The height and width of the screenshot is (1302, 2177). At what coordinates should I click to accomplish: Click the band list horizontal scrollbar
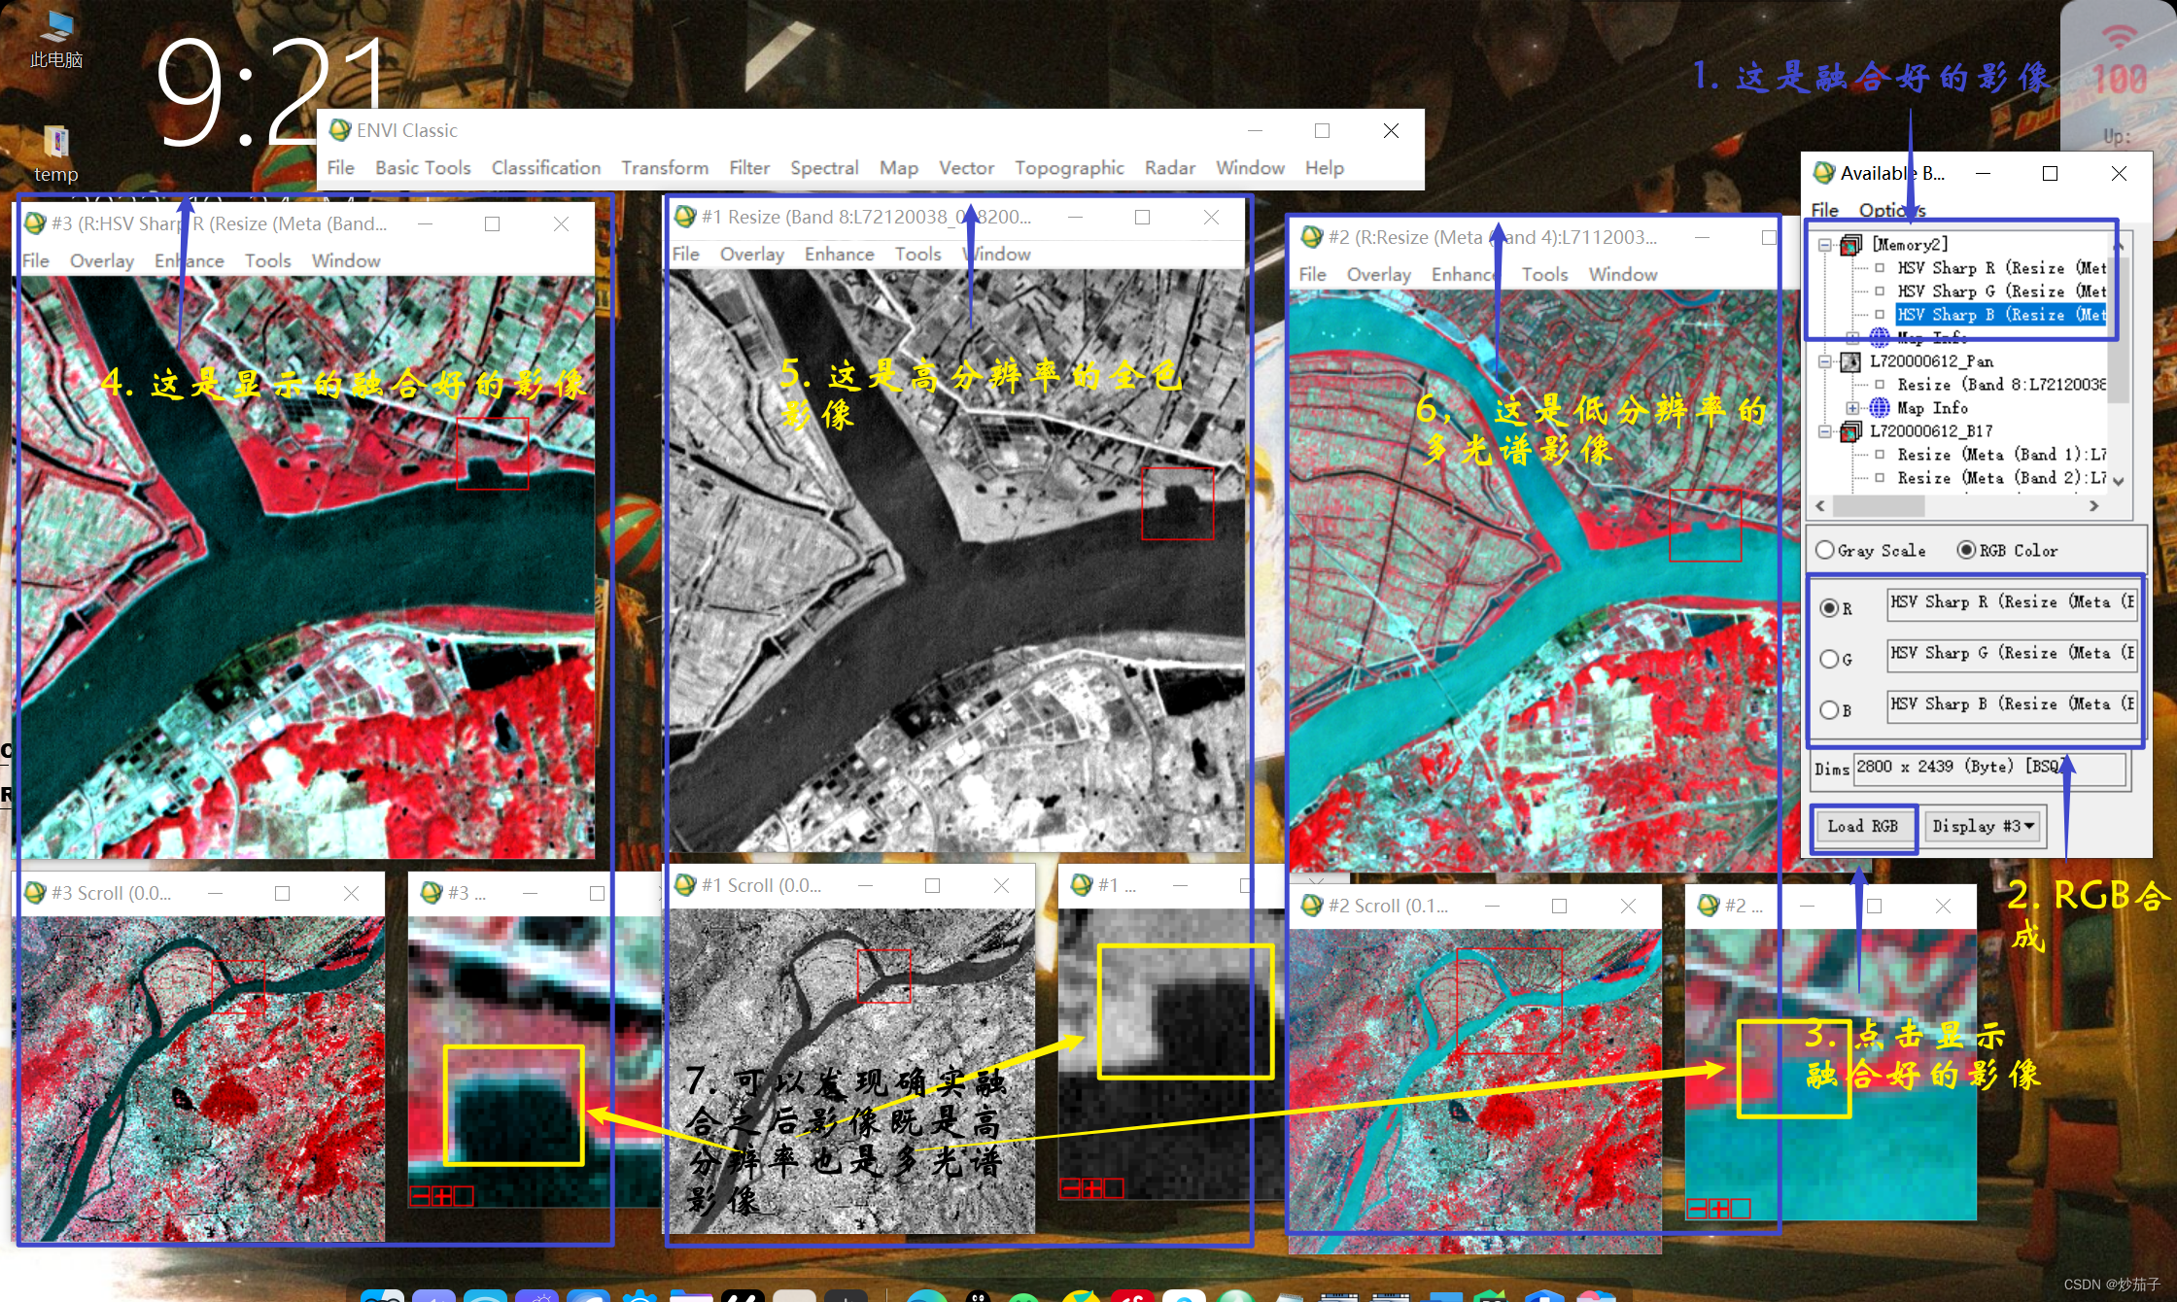pyautogui.click(x=1879, y=506)
